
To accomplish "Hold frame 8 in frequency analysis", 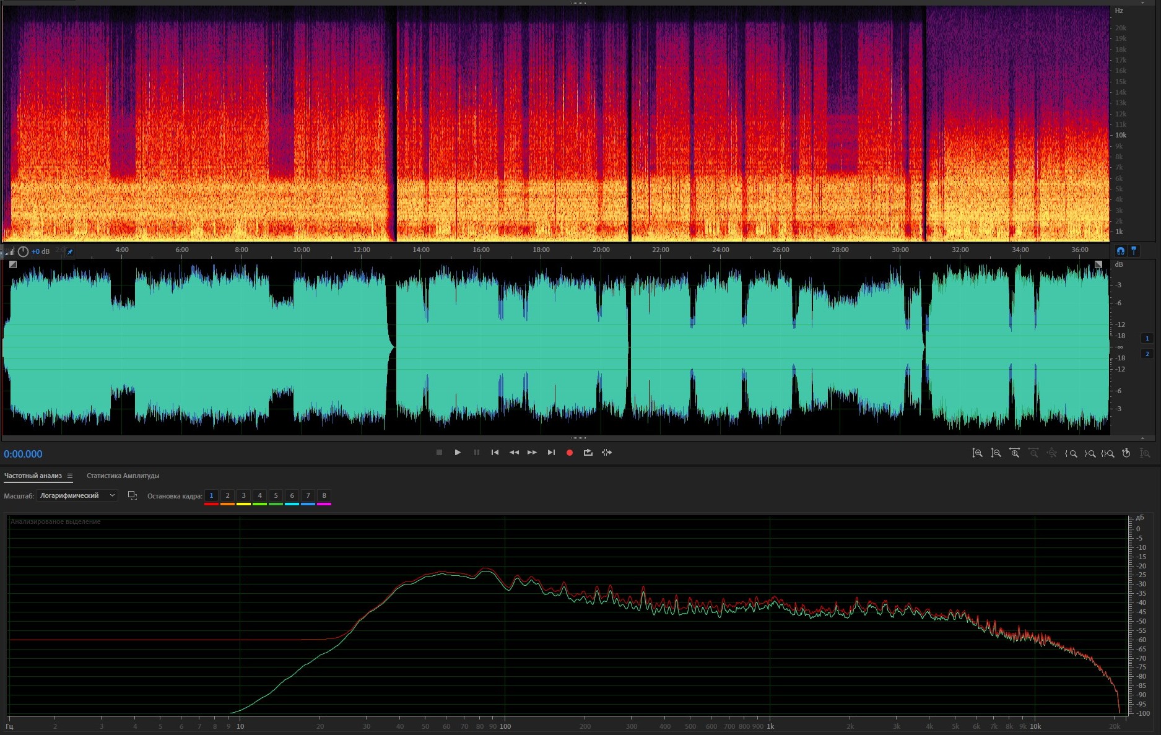I will click(x=324, y=496).
